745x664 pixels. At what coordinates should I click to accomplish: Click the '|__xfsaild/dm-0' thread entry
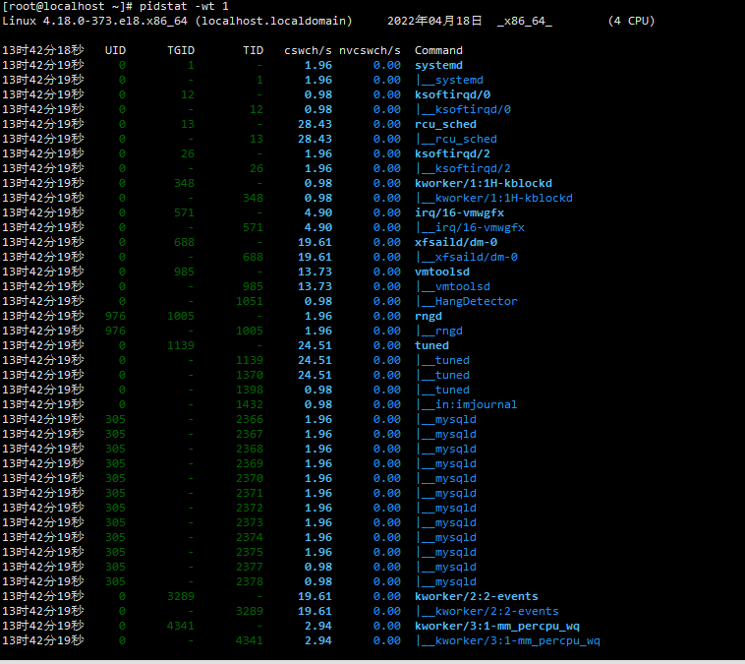click(467, 257)
